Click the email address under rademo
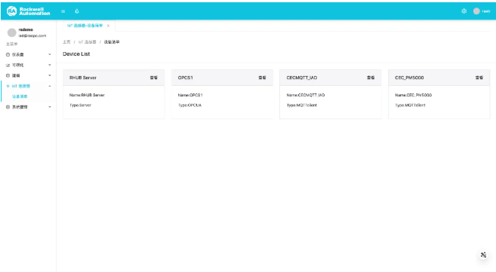 (32, 35)
